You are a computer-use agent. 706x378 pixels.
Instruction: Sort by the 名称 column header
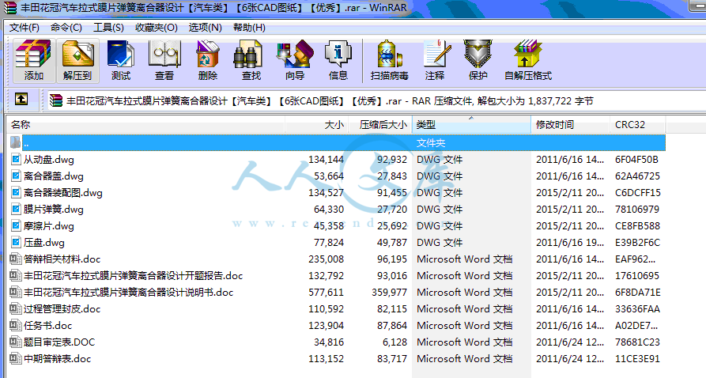(145, 125)
